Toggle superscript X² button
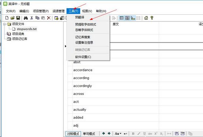This screenshot has height=137, width=203. (x=156, y=134)
